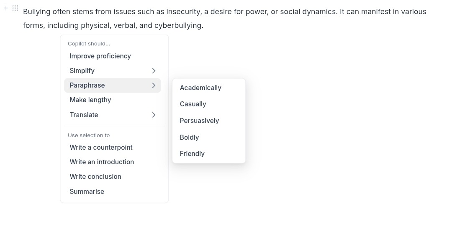Click Write conclusion option
The height and width of the screenshot is (231, 452).
113,177
